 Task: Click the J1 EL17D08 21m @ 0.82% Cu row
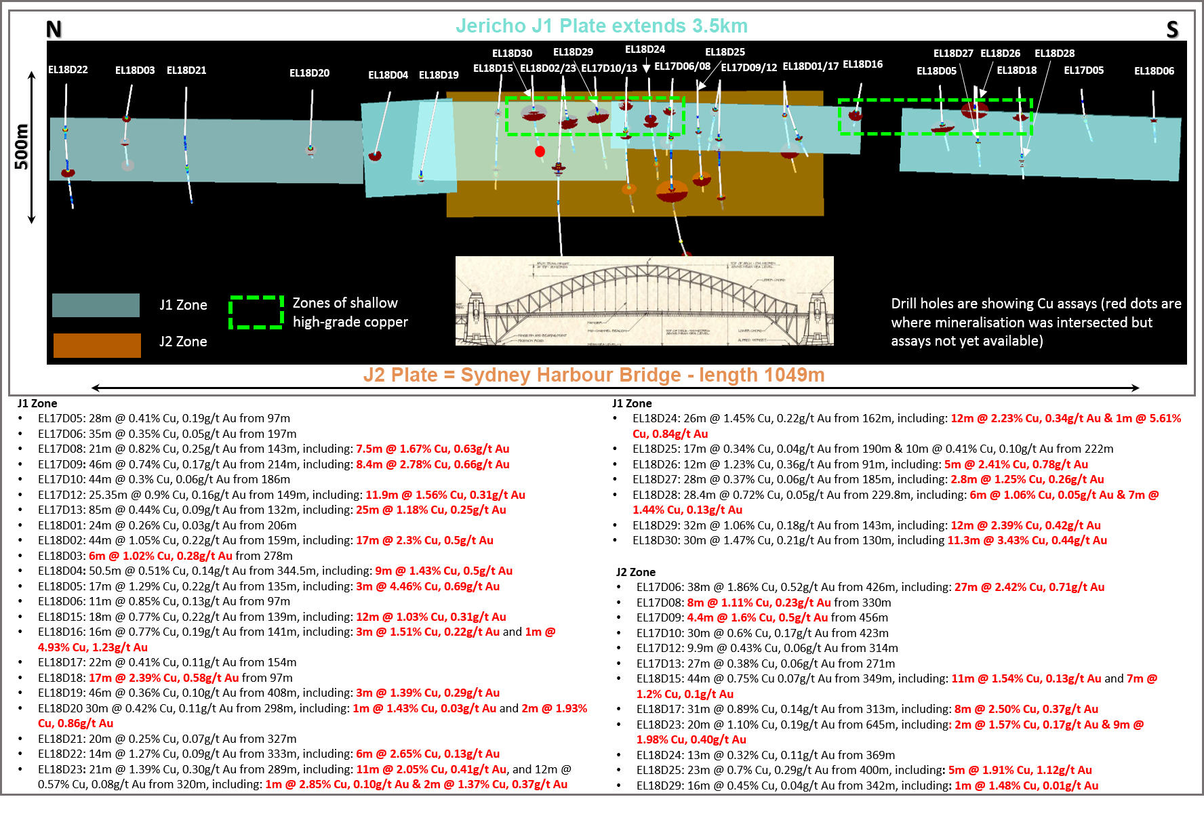tap(274, 449)
